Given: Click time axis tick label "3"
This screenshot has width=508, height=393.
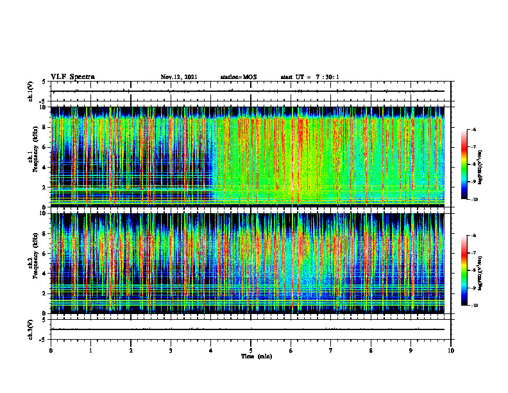Looking at the screenshot, I should pyautogui.click(x=171, y=351).
